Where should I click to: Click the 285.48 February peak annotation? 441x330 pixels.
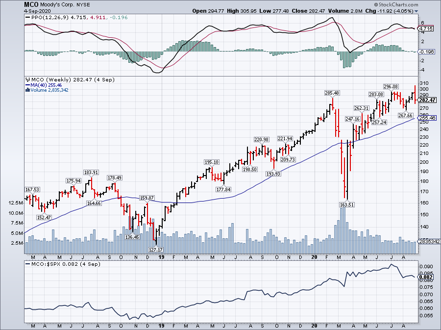coord(332,93)
